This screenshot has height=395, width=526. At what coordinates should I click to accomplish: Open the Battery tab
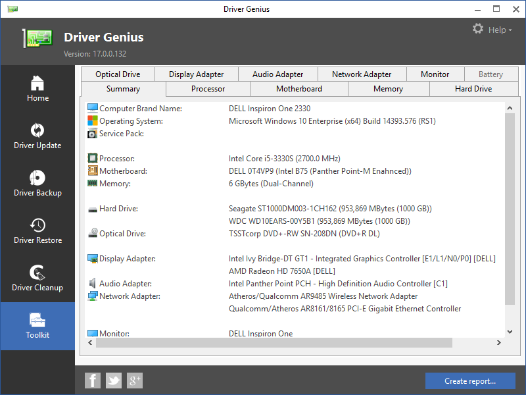(x=490, y=74)
